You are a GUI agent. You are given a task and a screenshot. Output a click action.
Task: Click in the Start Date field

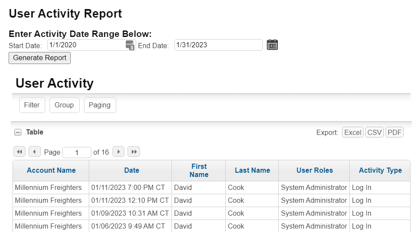tap(86, 45)
